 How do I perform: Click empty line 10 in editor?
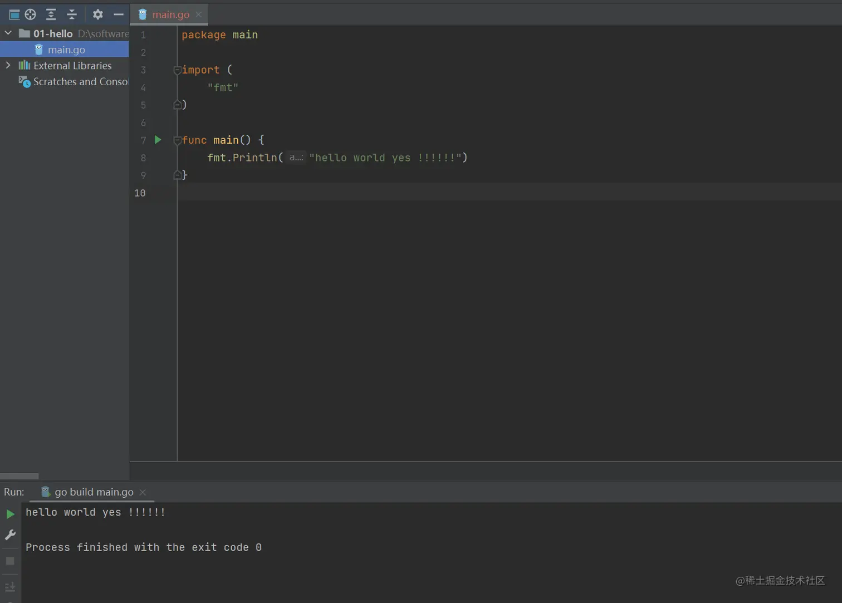(x=510, y=193)
